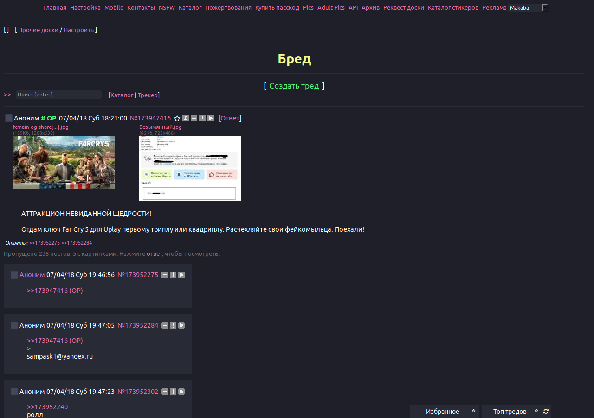Refresh the Топ тредов panel
This screenshot has width=594, height=418.
(546, 411)
